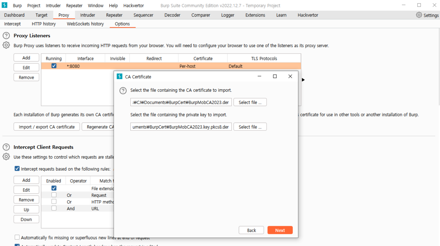Open the Intruder menu
440x246 pixels.
[53, 6]
